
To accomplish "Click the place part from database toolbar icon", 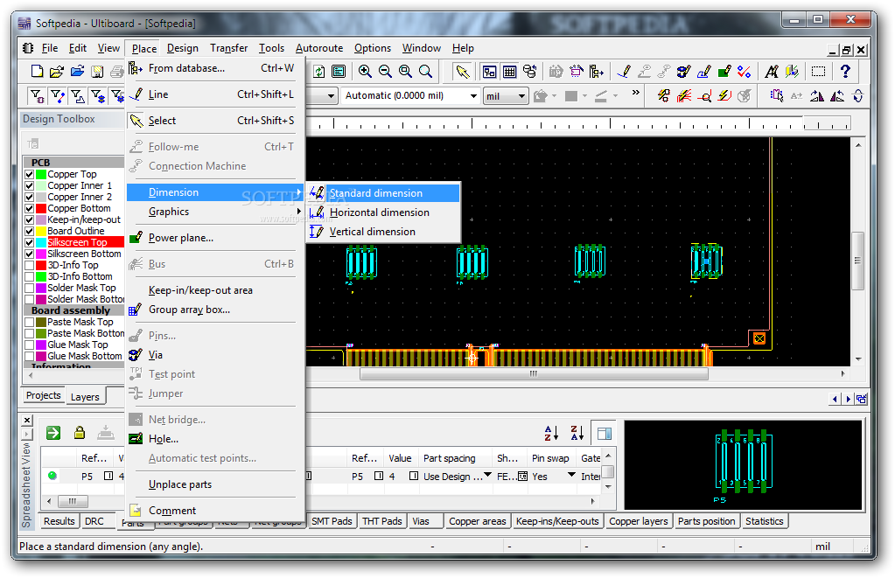I will (597, 72).
